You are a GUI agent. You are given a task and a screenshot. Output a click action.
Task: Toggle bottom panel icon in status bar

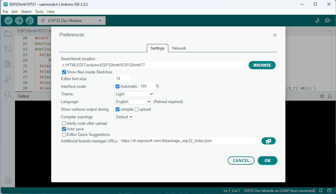point(329,190)
